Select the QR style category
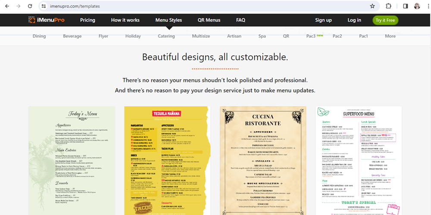431x215 pixels. (x=286, y=36)
